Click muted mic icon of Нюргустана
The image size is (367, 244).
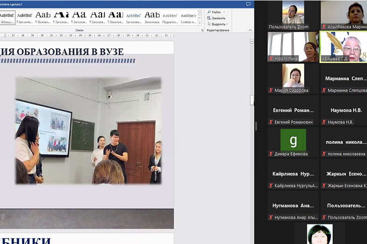[271, 59]
